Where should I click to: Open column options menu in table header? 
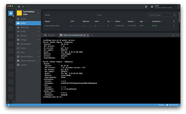[x=174, y=21]
